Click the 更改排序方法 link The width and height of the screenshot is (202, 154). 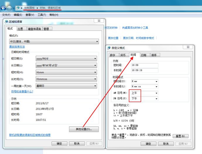pos(17,47)
